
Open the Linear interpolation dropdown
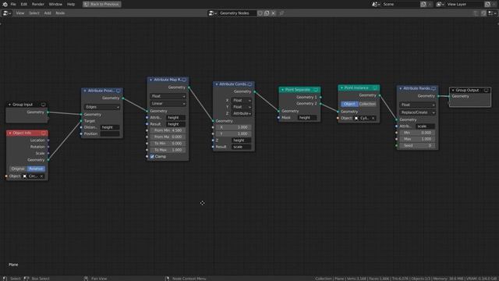[168, 104]
